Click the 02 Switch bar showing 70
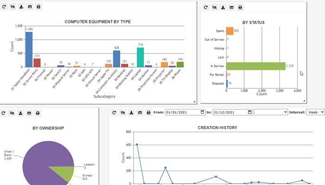 click(x=61, y=66)
